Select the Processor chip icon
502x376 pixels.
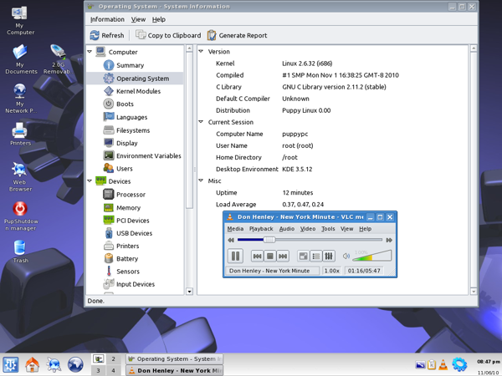point(109,195)
